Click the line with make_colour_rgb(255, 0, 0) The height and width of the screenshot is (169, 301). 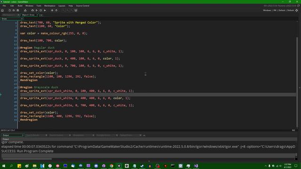coord(54,33)
